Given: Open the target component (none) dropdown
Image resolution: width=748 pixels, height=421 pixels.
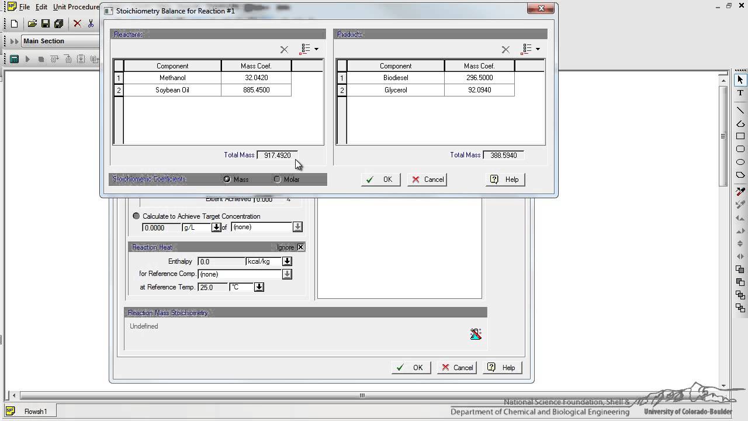Looking at the screenshot, I should point(297,227).
